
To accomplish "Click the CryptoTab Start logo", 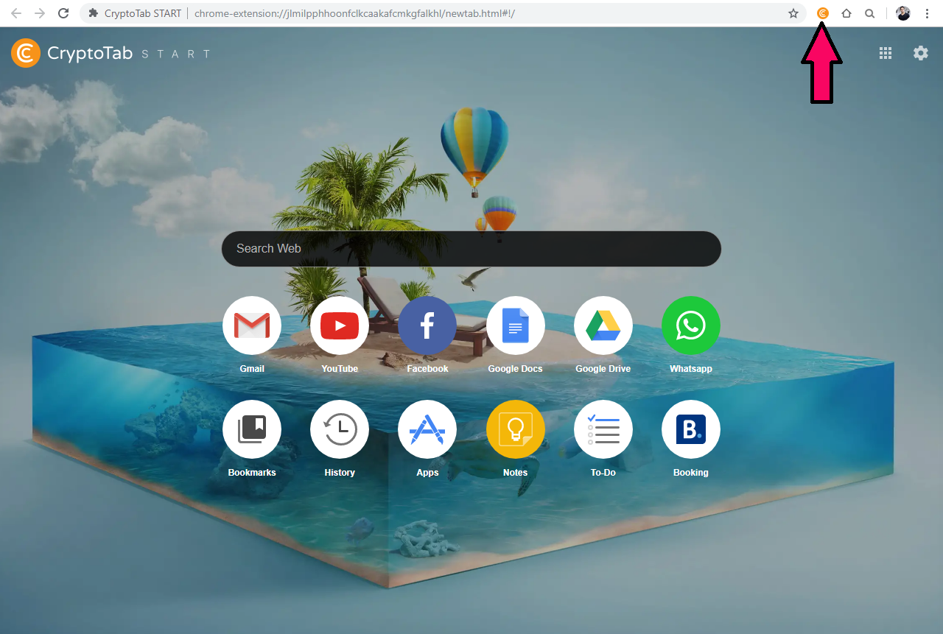I will click(x=111, y=53).
